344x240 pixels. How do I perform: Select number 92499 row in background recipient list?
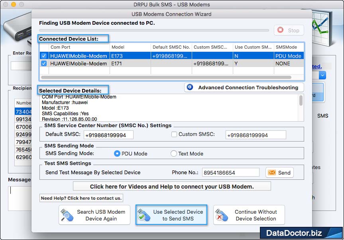[23, 134]
